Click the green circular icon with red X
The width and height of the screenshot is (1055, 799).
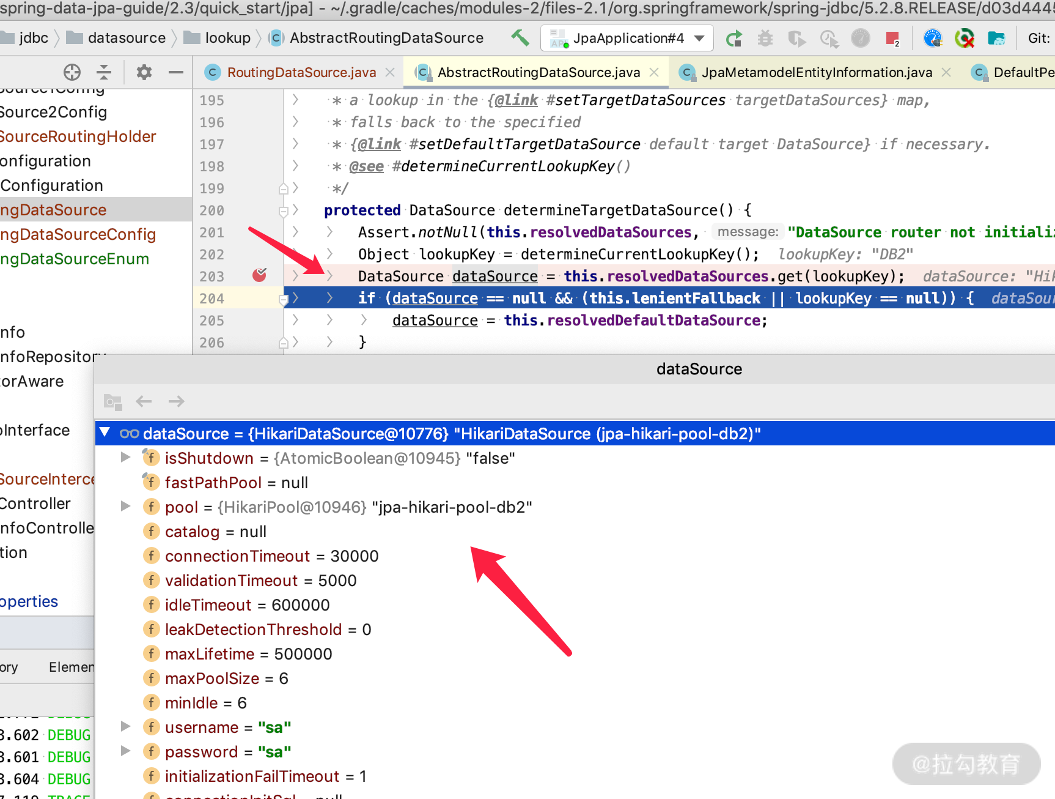coord(965,39)
